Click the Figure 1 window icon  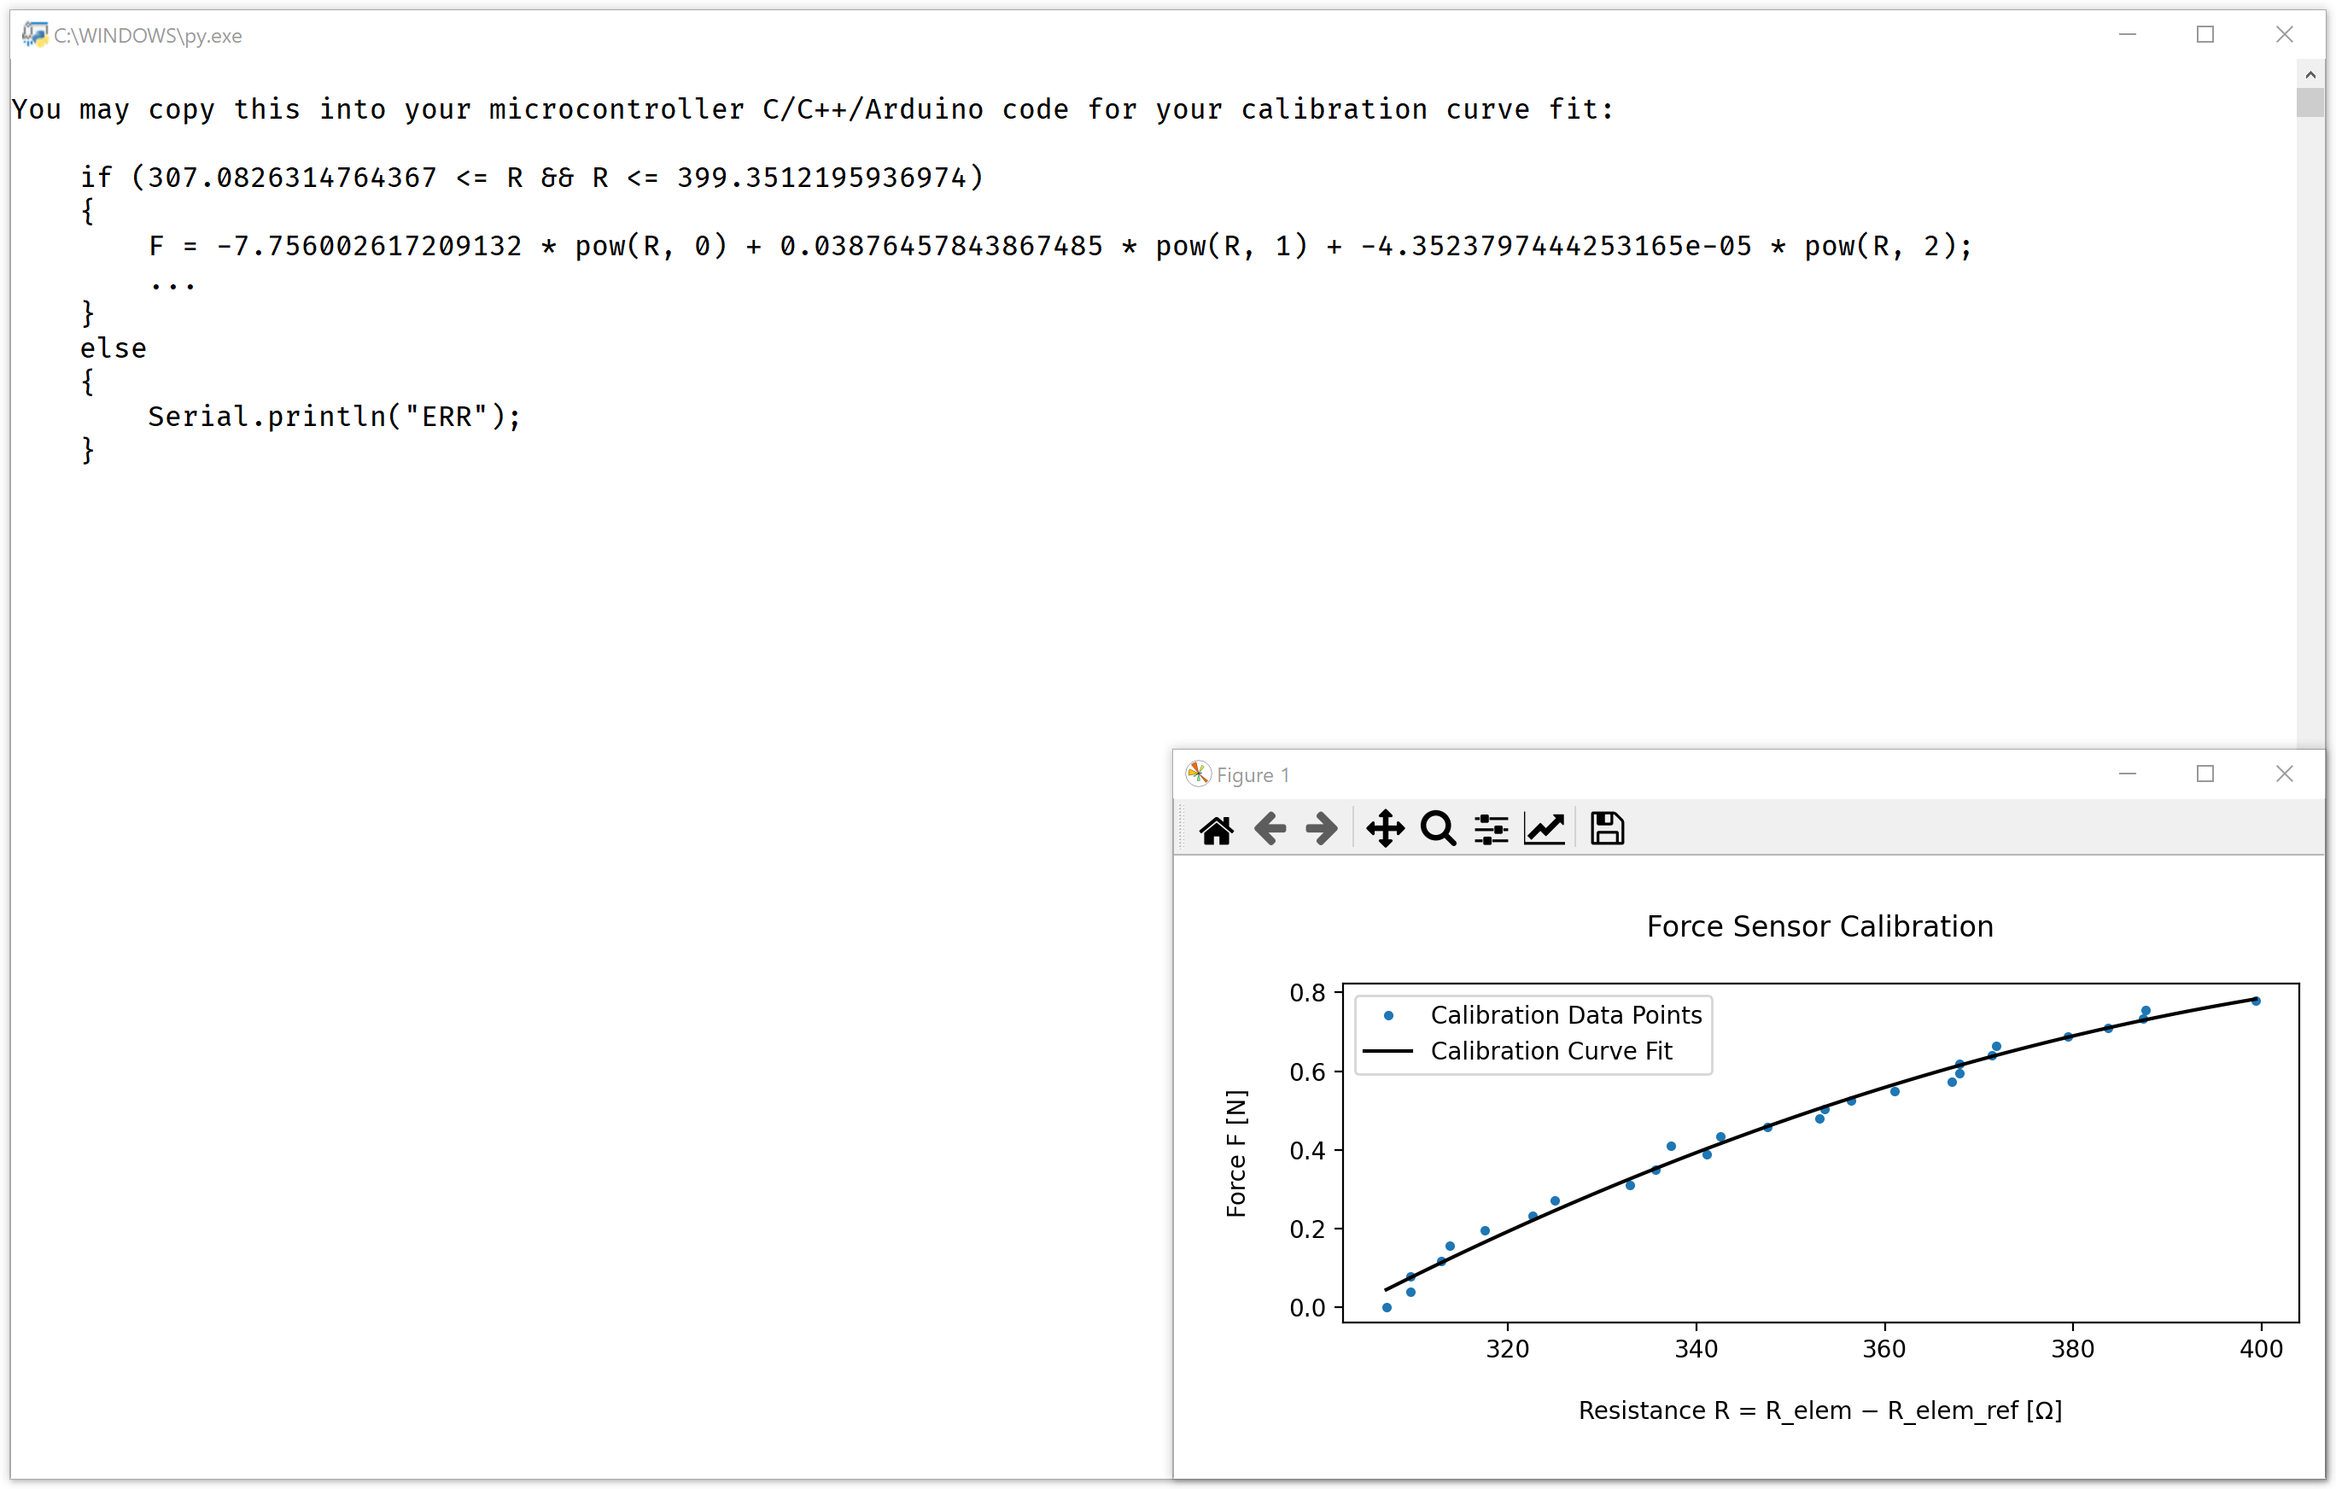coord(1198,774)
